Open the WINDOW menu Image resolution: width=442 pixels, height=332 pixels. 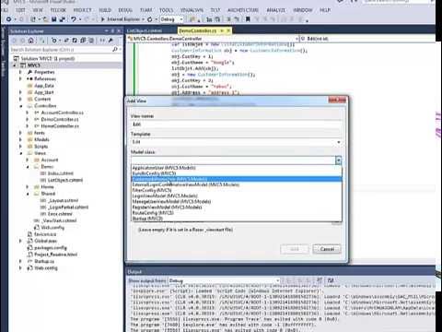[x=303, y=10]
